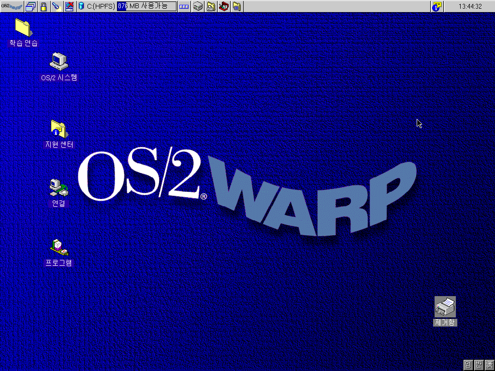Open the drives icon in WarpCenter tray
The height and width of the screenshot is (371, 495).
(198, 6)
